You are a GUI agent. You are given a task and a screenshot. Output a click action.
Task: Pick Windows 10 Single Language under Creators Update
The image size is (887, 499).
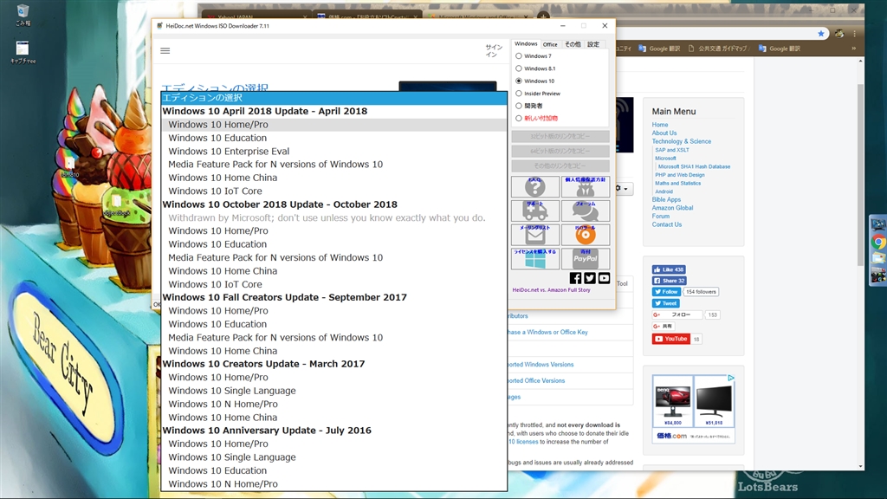click(x=333, y=391)
